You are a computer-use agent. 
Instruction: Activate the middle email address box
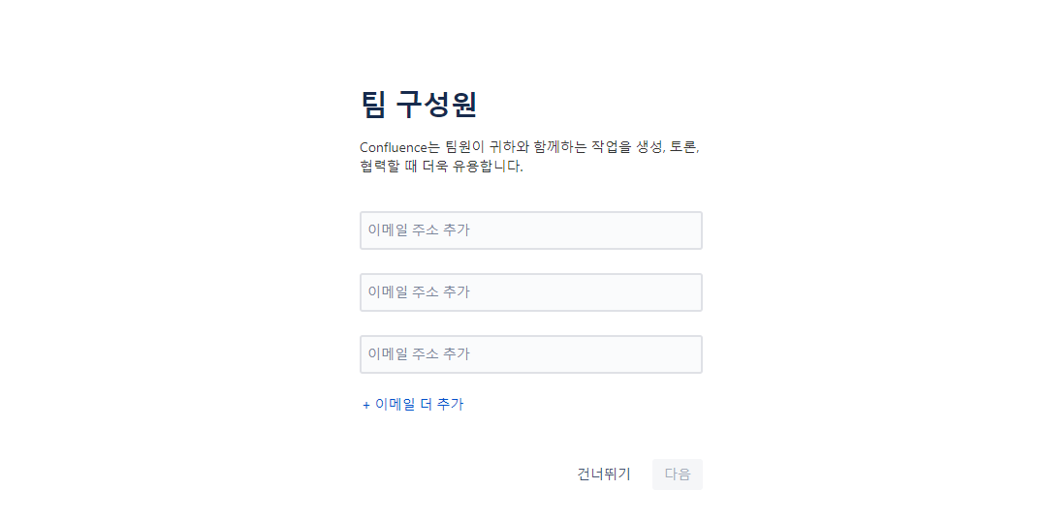(x=531, y=292)
